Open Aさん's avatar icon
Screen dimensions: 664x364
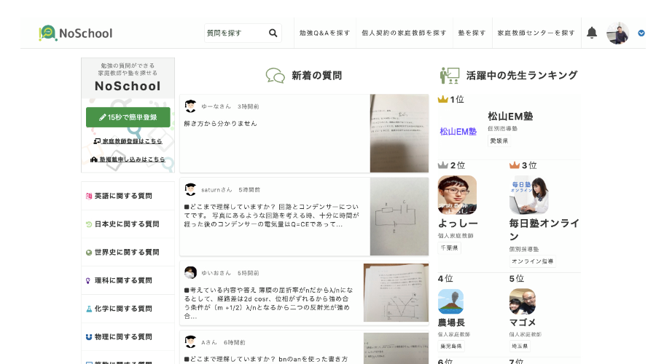pos(190,342)
